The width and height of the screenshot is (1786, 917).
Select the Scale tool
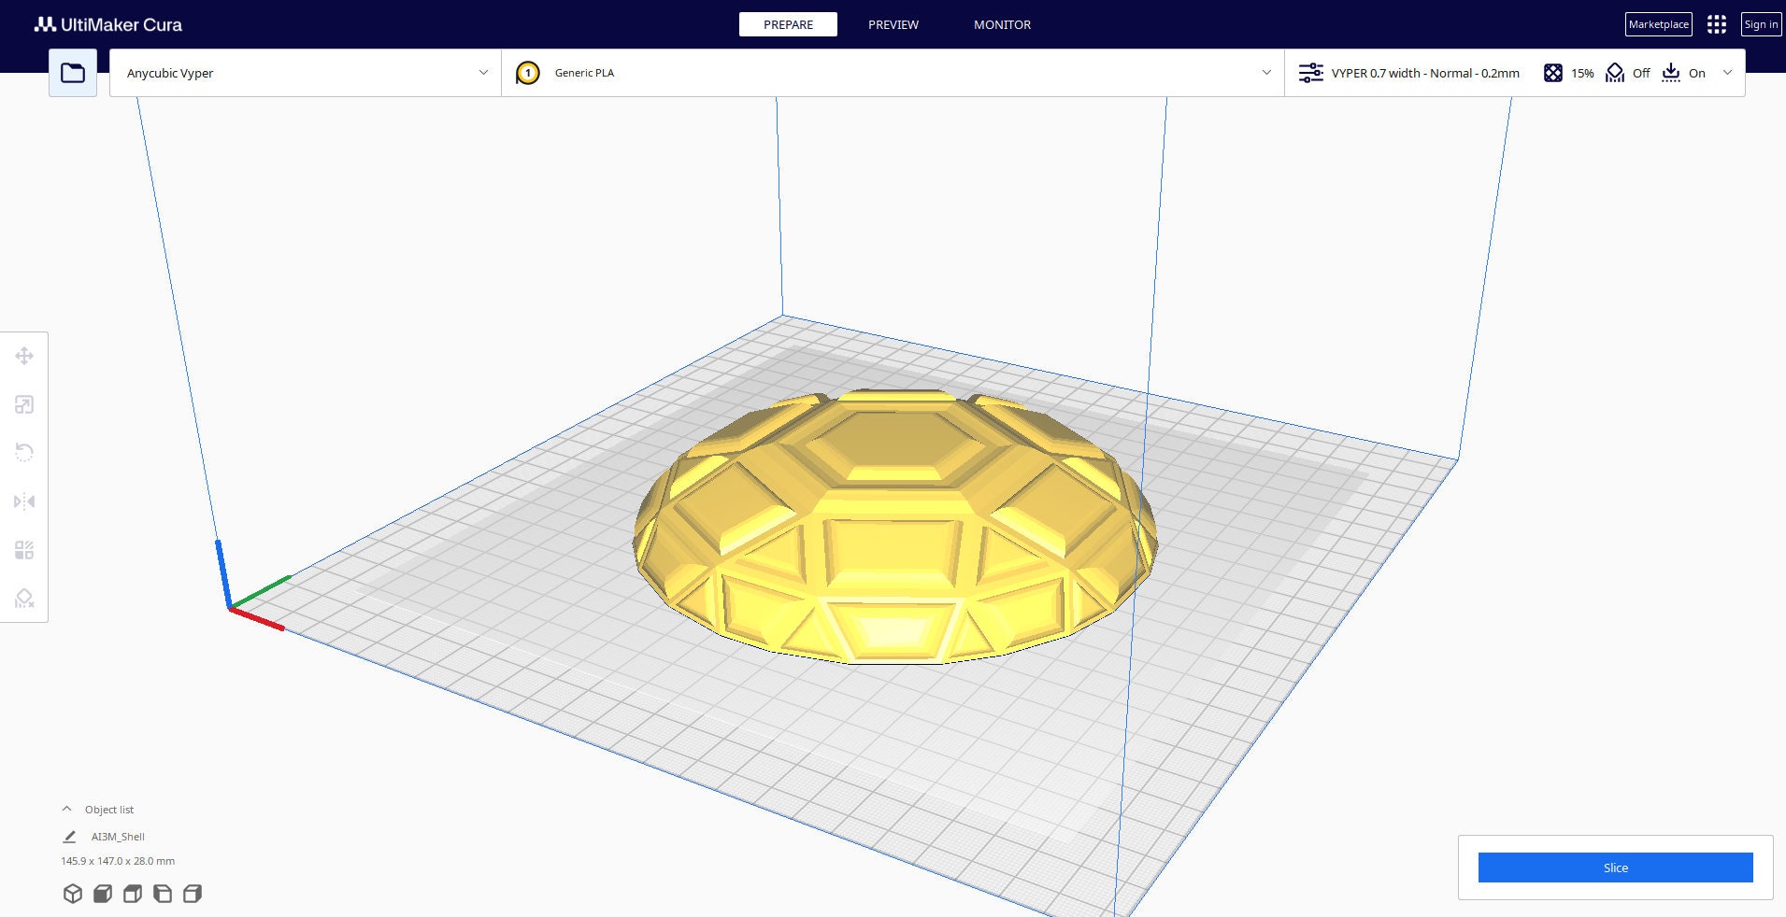(x=24, y=405)
